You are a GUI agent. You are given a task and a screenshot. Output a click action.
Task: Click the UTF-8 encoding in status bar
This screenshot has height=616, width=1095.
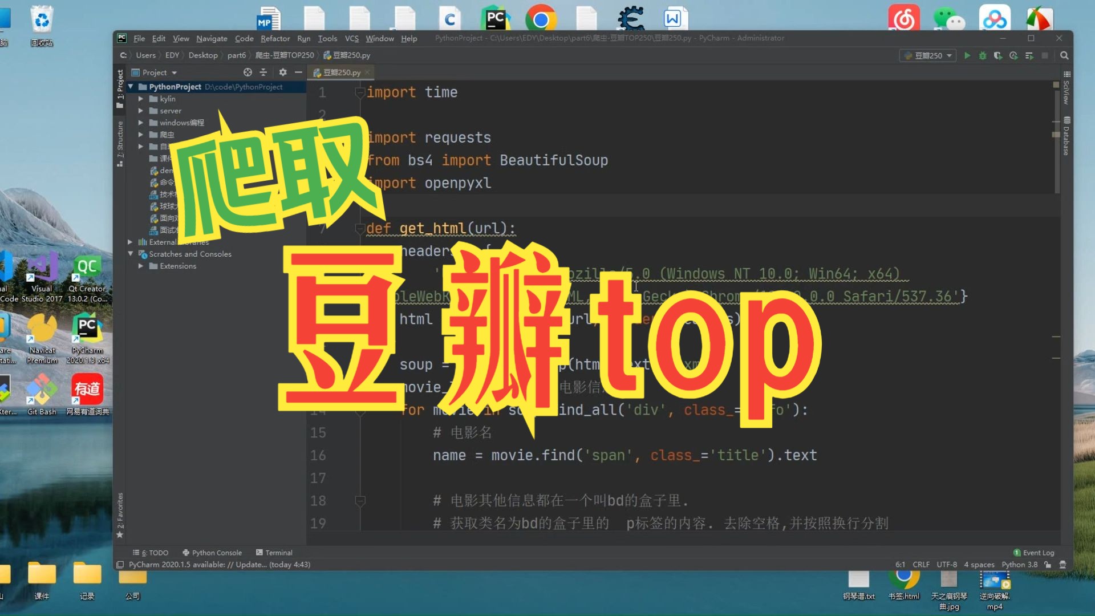(947, 565)
